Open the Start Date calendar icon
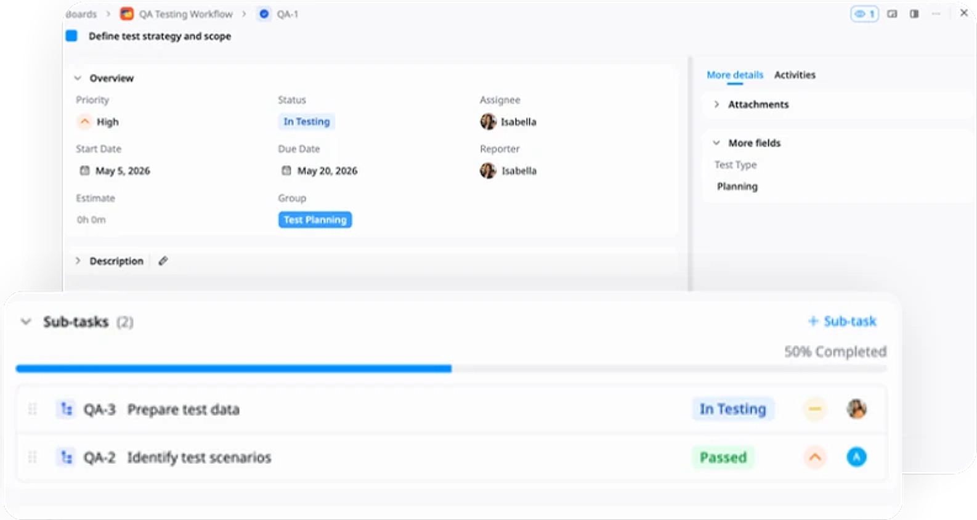This screenshot has height=520, width=977. pos(84,171)
